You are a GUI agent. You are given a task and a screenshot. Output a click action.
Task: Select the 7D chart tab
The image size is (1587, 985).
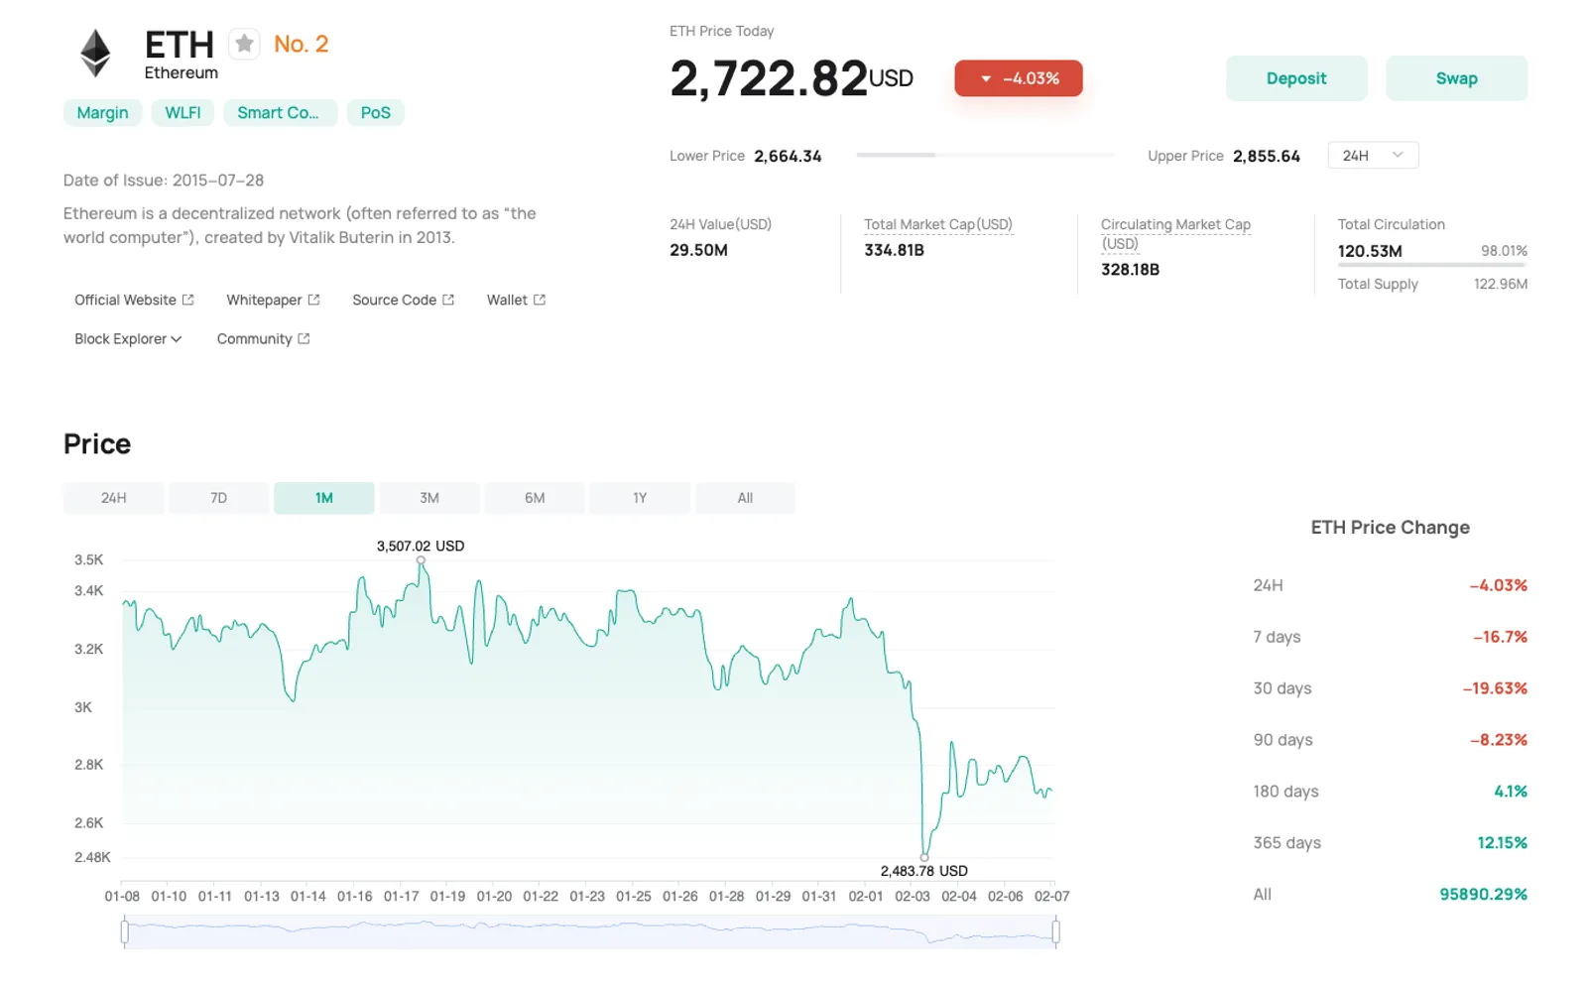[x=218, y=498]
